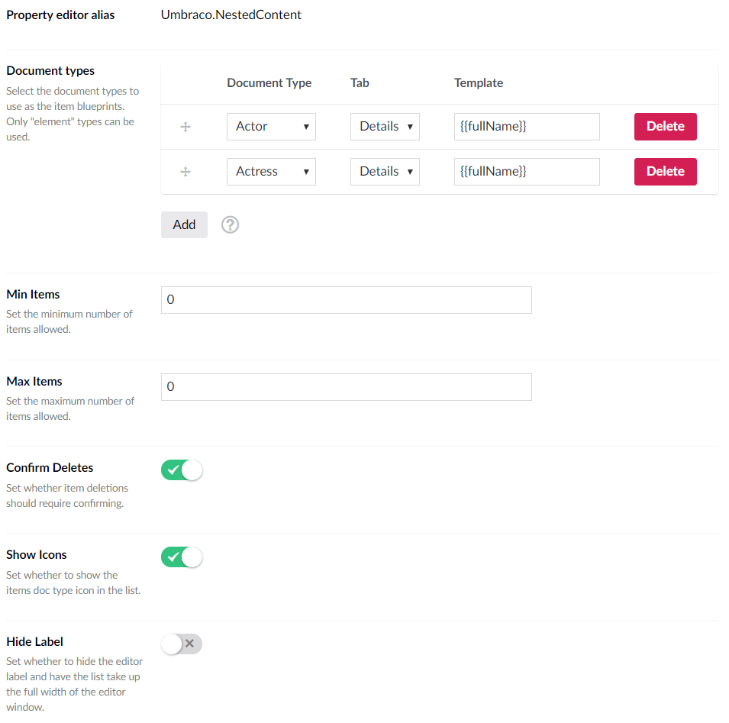Select the Umbraco.NestedContent alias text
This screenshot has width=729, height=723.
tap(231, 15)
